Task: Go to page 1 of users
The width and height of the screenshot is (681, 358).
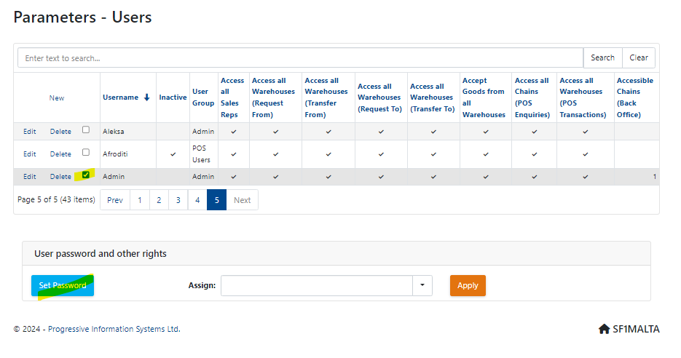Action: 140,200
